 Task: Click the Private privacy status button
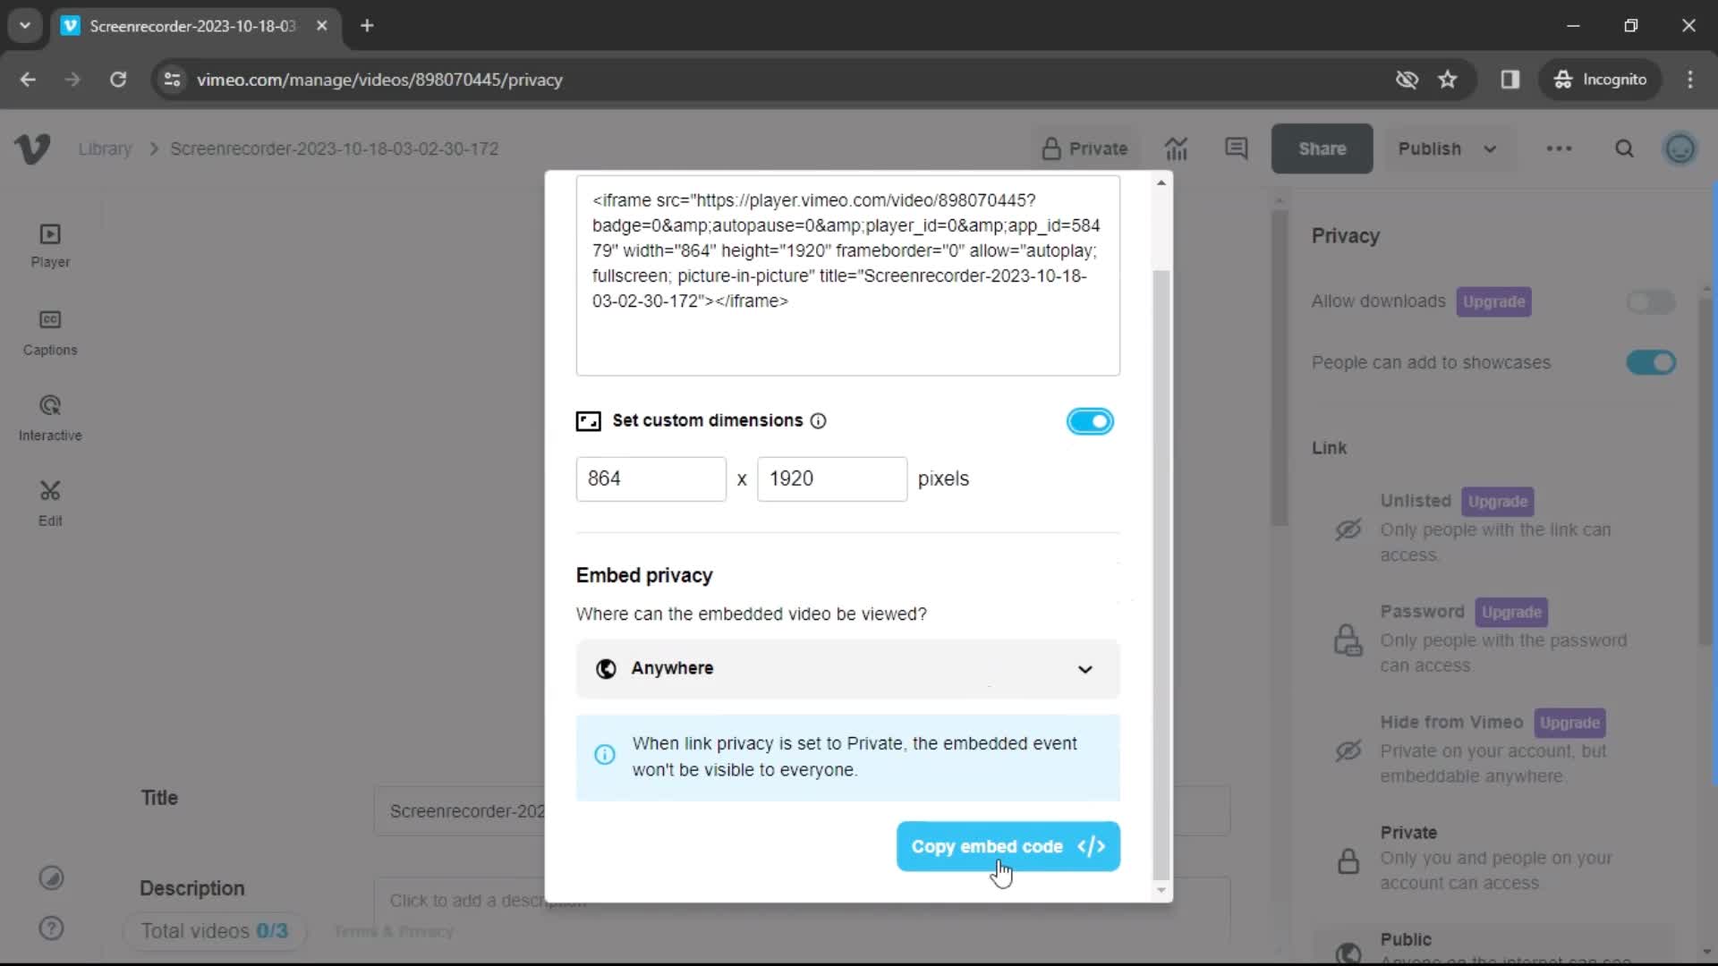(x=1085, y=148)
